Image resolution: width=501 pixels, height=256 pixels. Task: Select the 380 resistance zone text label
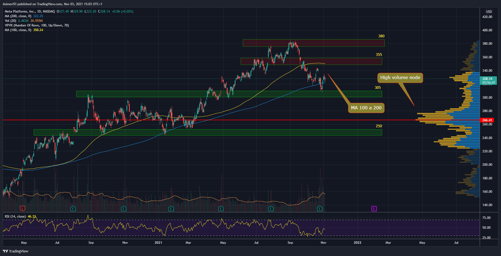click(381, 36)
